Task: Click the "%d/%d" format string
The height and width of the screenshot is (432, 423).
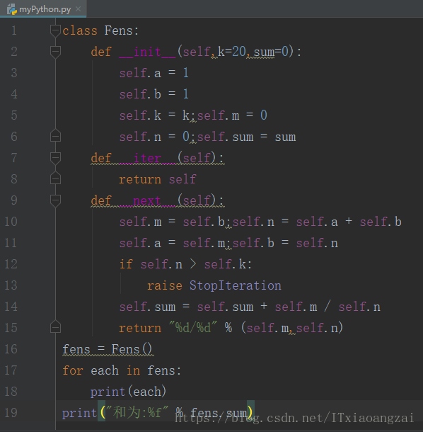Action: [193, 328]
